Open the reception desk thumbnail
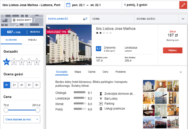Screen dimensions: 188x129 coord(173,110)
